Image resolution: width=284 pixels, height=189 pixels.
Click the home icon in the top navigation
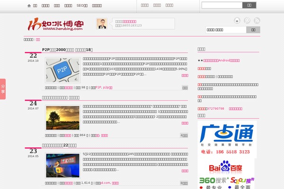(29, 6)
